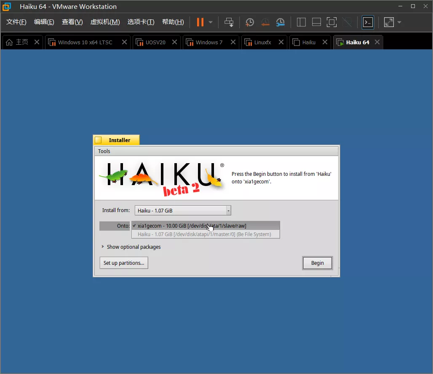Toggle the sidebar library panel icon

click(301, 22)
